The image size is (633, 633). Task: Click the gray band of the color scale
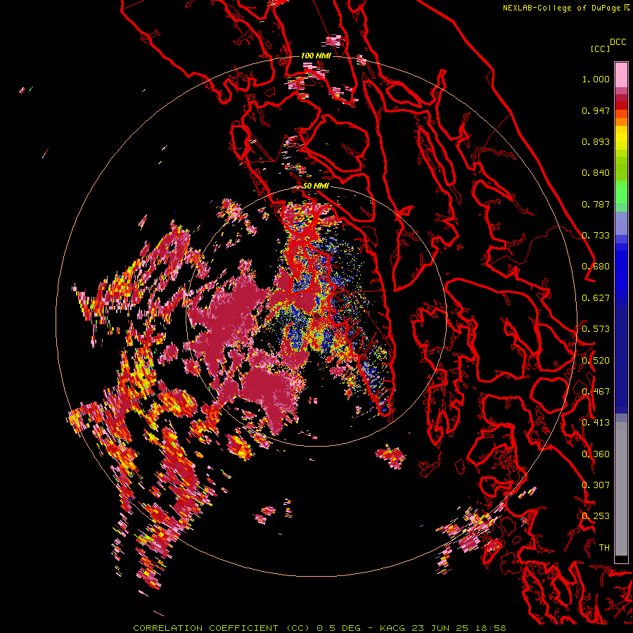click(x=621, y=489)
